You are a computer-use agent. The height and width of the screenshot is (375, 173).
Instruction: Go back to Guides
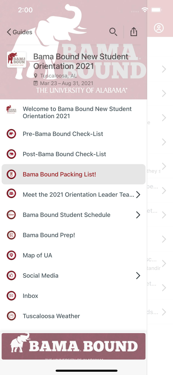point(19,32)
